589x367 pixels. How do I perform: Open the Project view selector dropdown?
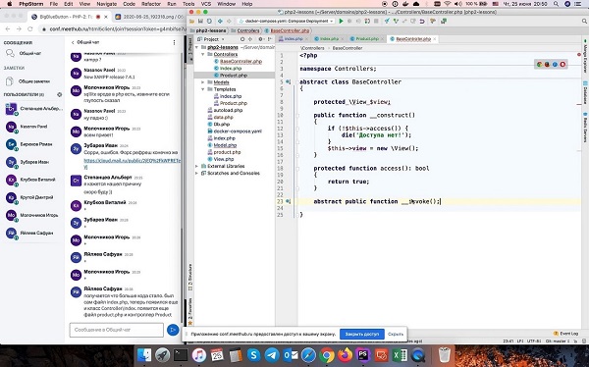211,39
